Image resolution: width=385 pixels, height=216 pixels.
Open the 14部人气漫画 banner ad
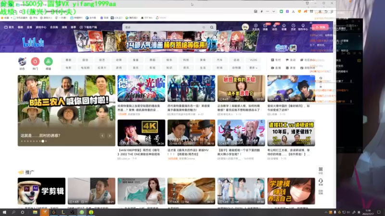coord(167,45)
